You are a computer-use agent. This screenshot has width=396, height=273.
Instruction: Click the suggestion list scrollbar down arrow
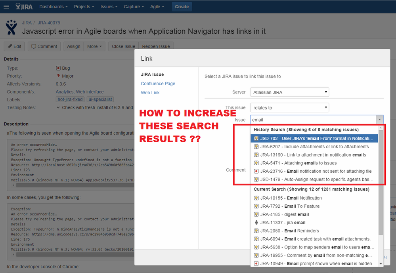click(381, 263)
